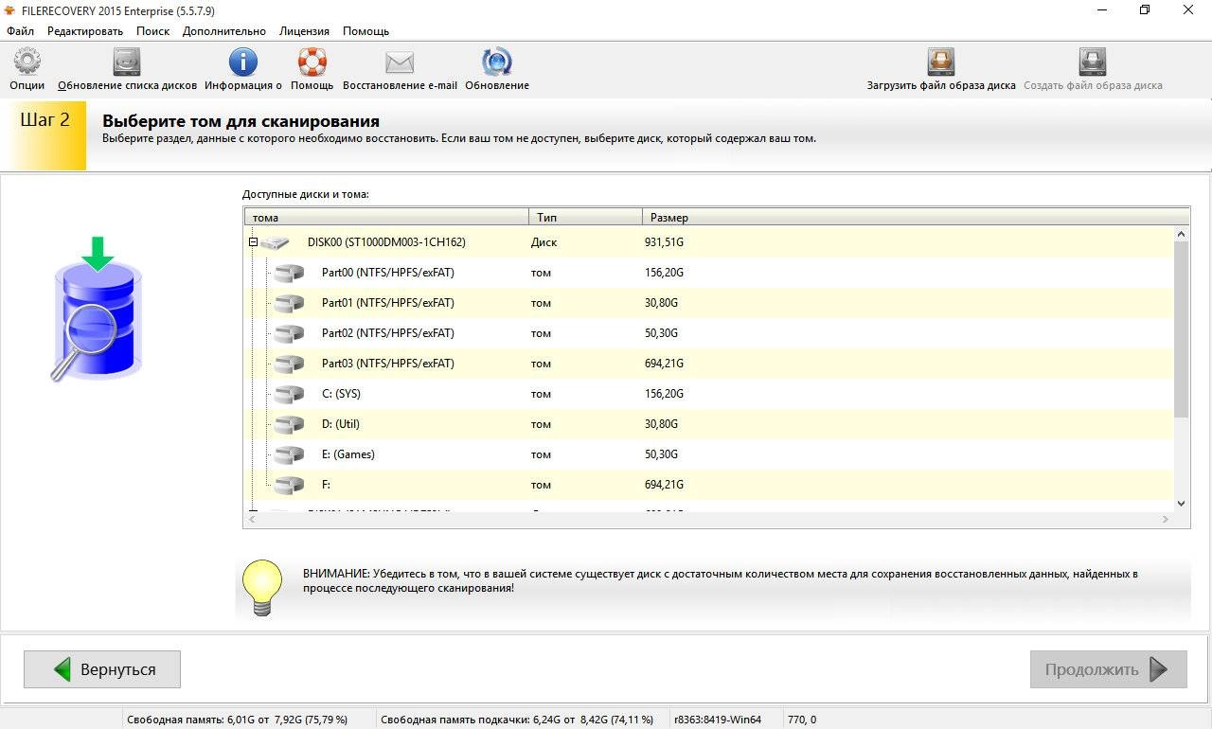Screen dimensions: 1212x729
Task: Select DISK00 (ST1000DM003-1CH162) row
Action: 708,242
